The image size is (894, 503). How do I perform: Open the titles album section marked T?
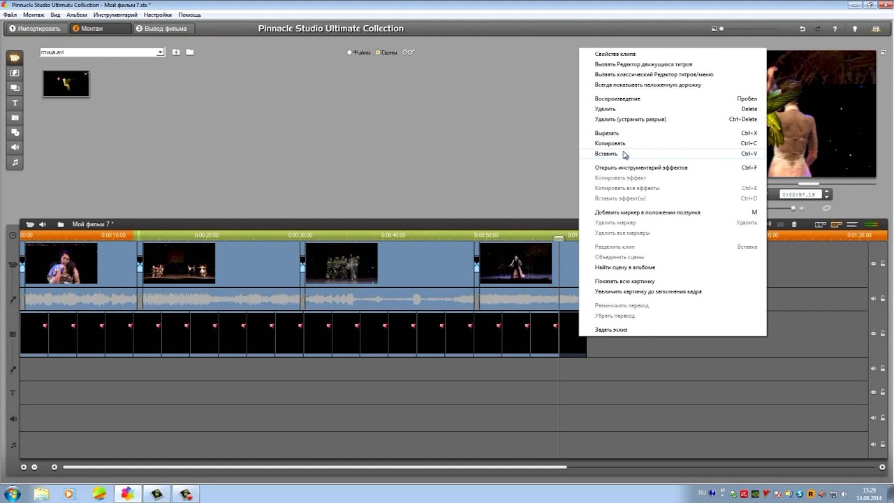pos(15,103)
